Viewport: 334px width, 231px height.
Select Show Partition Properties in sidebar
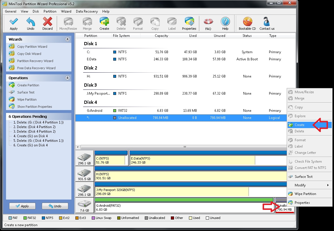[x=34, y=107]
